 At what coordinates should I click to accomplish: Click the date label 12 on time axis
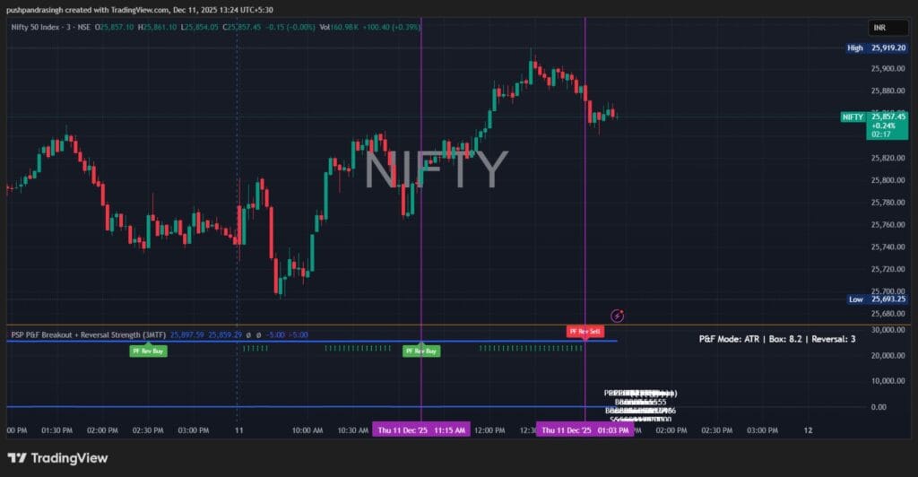coord(807,430)
